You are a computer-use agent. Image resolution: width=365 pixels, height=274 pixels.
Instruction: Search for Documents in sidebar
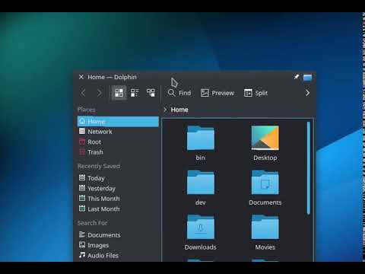pos(118,235)
